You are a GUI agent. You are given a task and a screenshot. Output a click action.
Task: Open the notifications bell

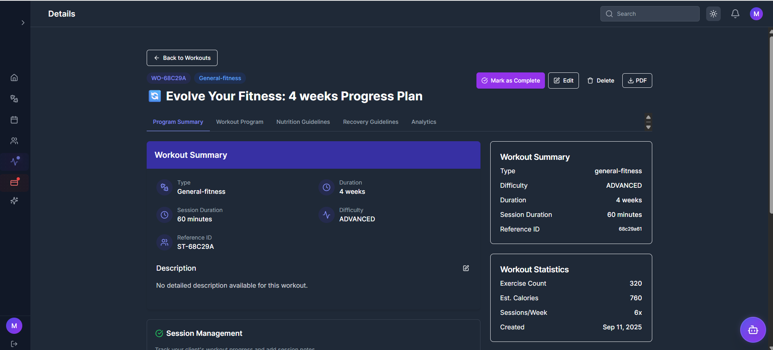(x=735, y=14)
